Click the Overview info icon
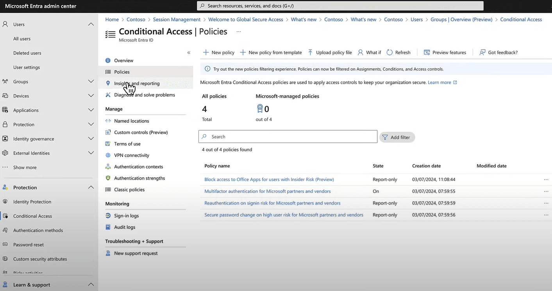The image size is (552, 291). (x=108, y=60)
